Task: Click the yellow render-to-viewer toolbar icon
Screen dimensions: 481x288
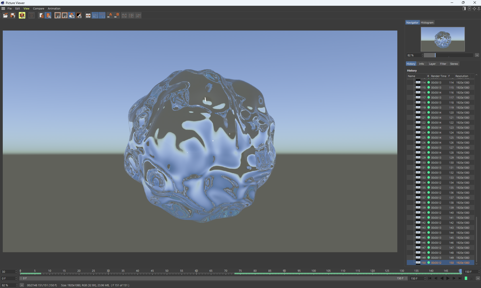Action: (22, 16)
